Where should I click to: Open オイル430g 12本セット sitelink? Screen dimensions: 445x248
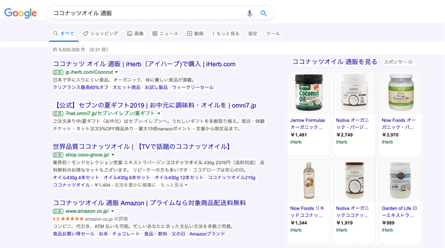coord(179,178)
